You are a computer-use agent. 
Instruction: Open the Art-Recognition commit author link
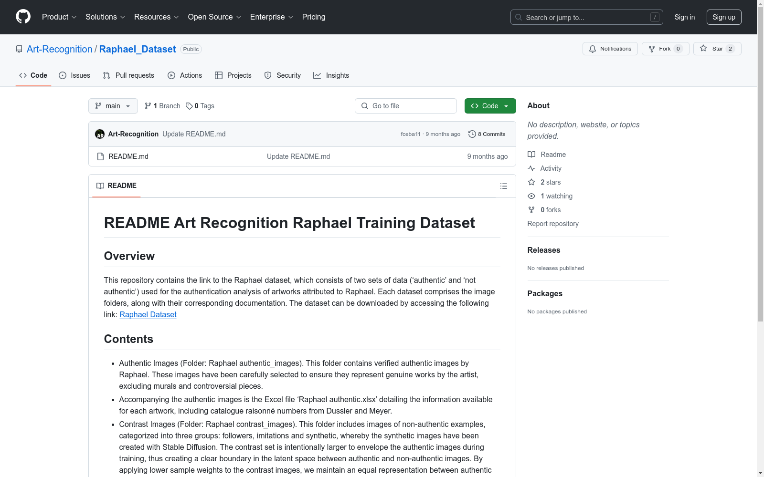[x=133, y=134]
